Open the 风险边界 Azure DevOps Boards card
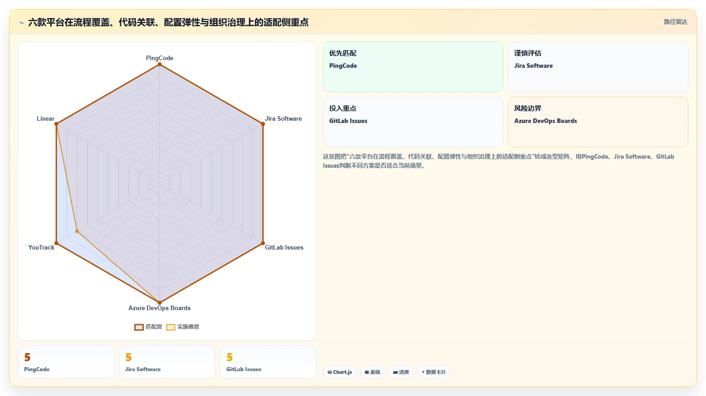 pyautogui.click(x=598, y=122)
